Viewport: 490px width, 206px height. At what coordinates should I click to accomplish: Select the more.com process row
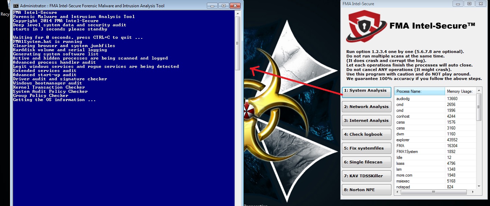coord(435,175)
